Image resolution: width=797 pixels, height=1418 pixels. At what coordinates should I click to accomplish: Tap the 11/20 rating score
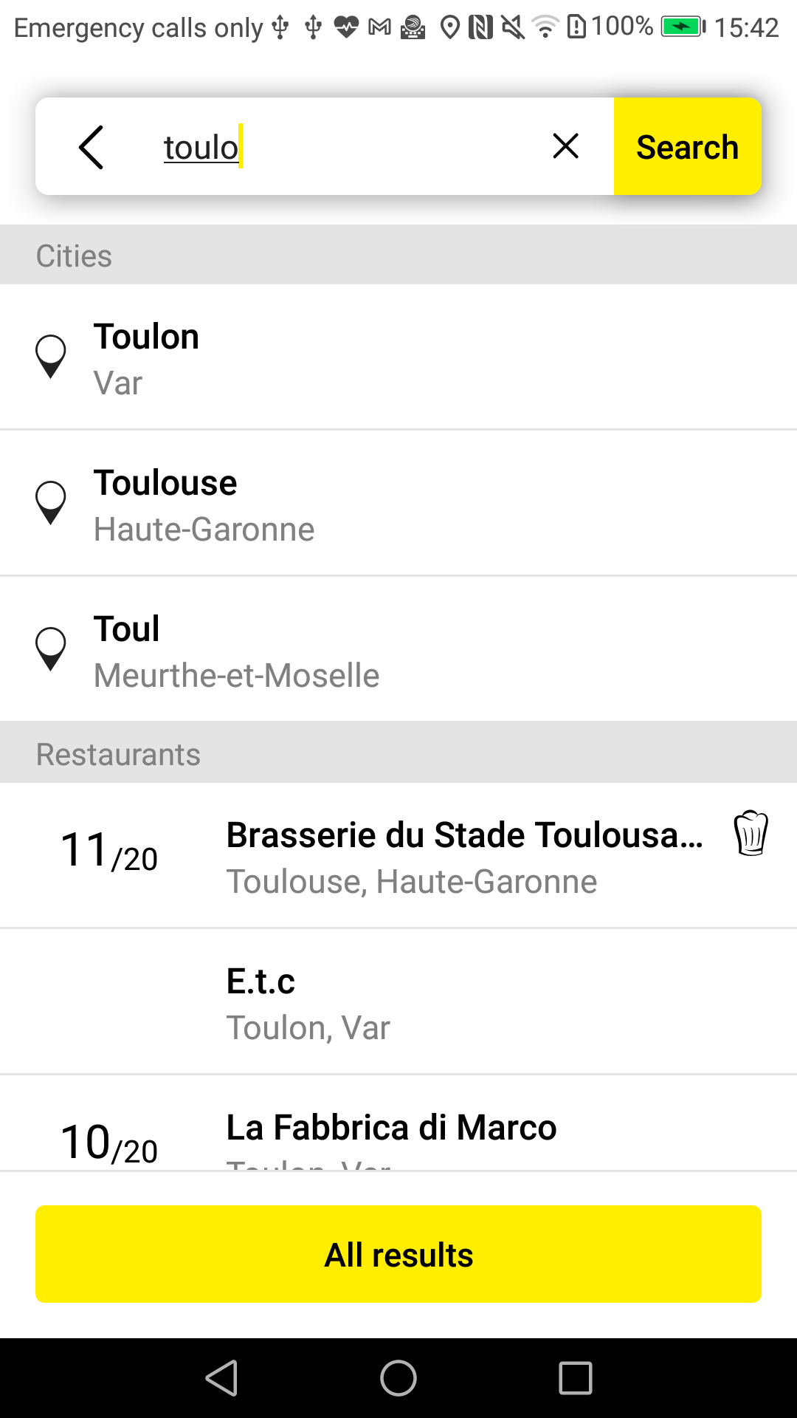click(109, 851)
